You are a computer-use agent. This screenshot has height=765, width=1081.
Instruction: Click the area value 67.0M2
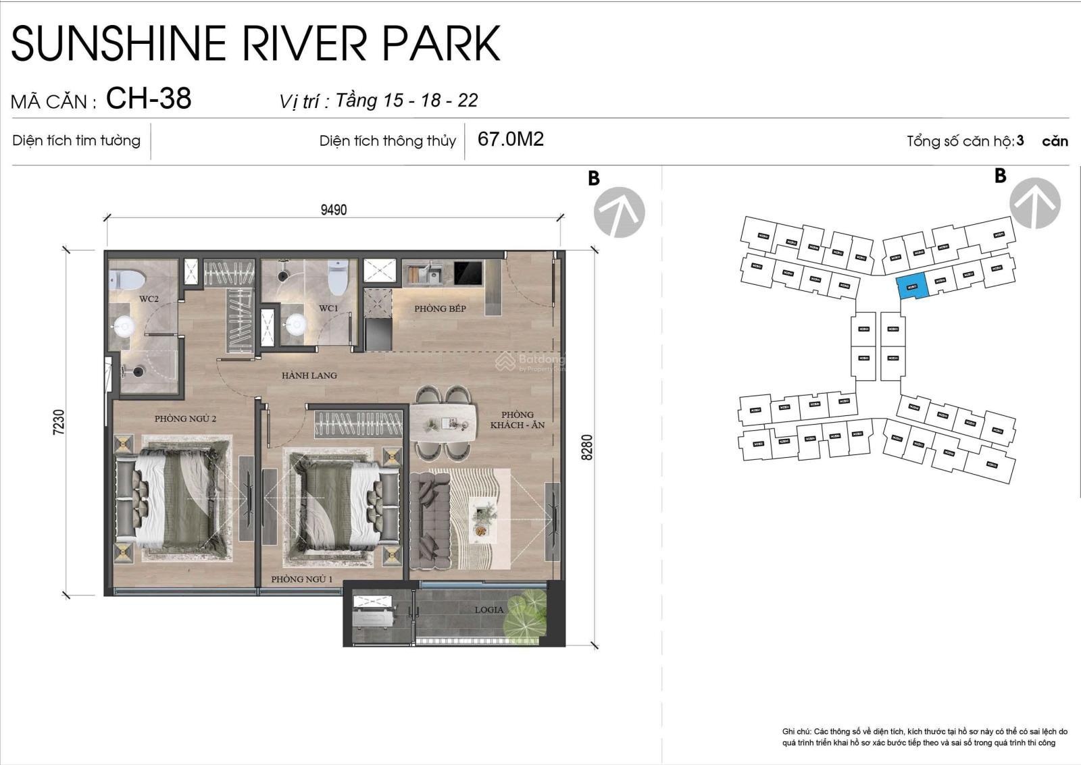pos(511,139)
